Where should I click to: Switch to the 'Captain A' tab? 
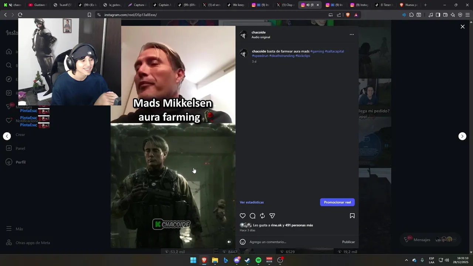click(x=161, y=5)
